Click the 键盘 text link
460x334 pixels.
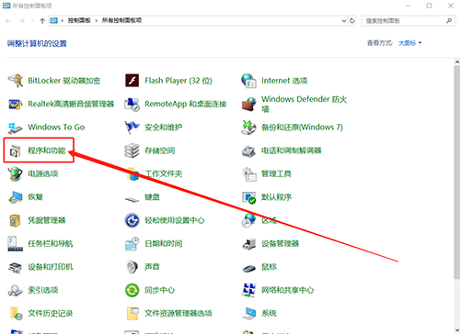click(152, 197)
